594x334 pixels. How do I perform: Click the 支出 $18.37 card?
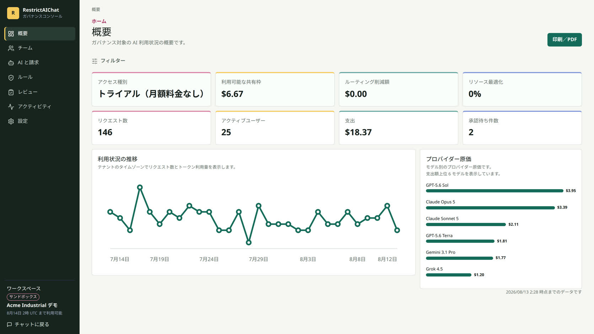(x=399, y=128)
